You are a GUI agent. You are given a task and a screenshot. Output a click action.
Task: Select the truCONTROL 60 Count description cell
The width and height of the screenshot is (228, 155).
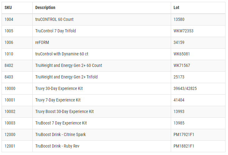(54, 19)
